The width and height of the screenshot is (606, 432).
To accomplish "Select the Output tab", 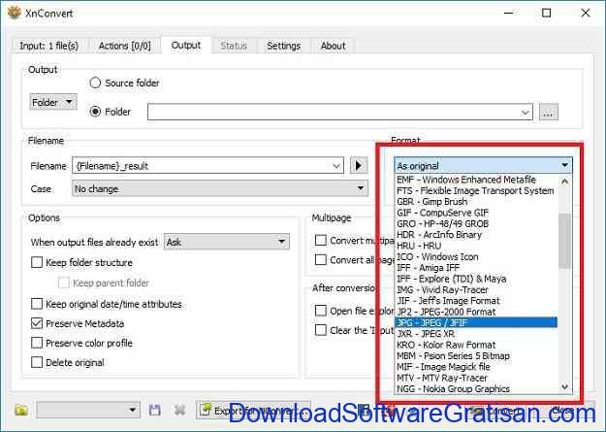I will pyautogui.click(x=186, y=46).
